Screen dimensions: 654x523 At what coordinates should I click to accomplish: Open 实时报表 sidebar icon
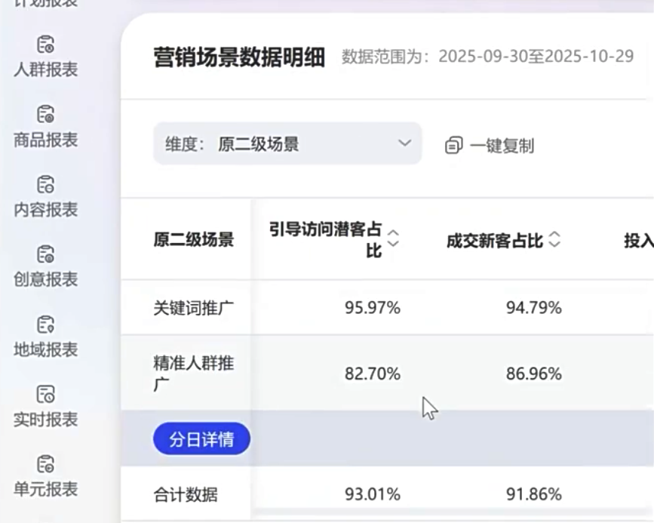tap(46, 394)
